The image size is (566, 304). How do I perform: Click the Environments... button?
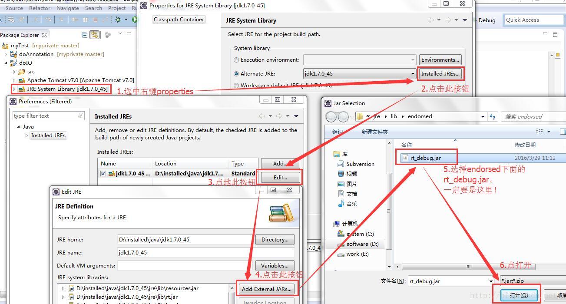tap(440, 60)
